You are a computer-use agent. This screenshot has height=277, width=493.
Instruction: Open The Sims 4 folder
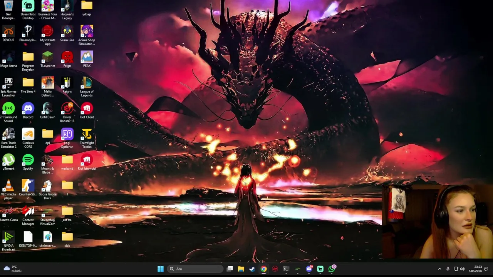pyautogui.click(x=28, y=85)
